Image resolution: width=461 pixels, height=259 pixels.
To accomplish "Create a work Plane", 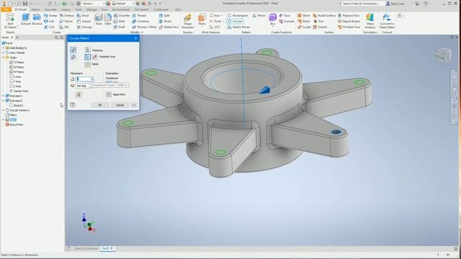I will click(x=202, y=20).
